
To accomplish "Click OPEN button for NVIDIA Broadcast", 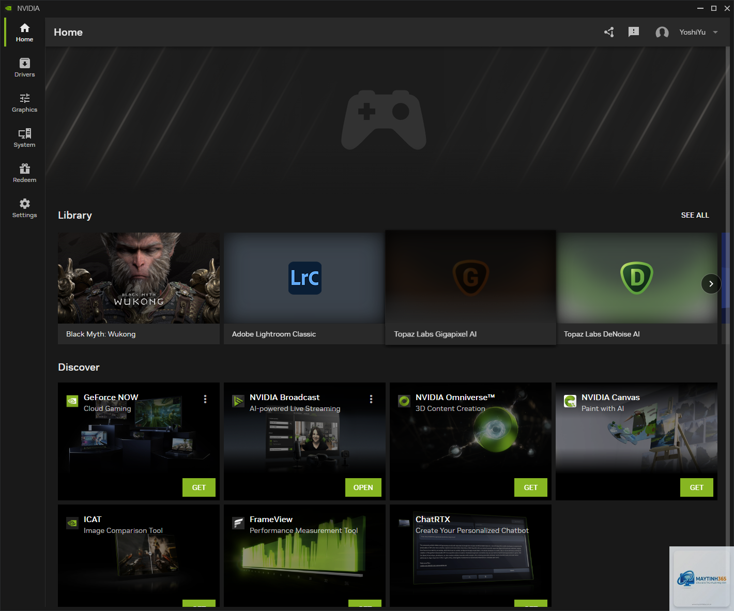I will click(x=363, y=487).
